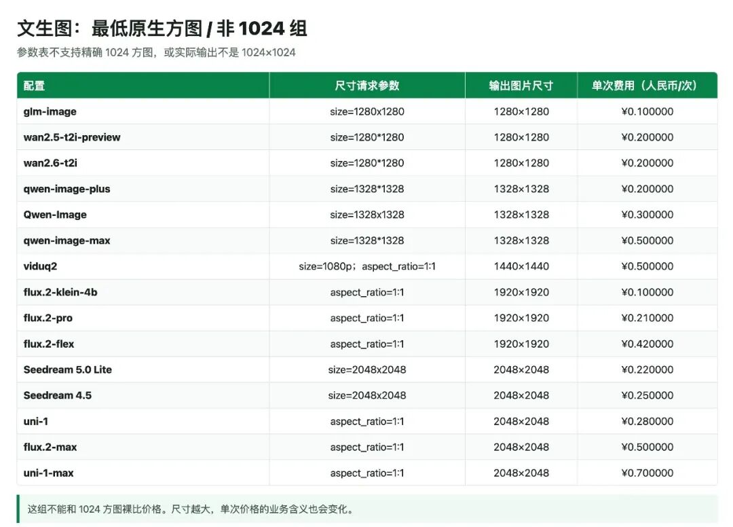This screenshot has height=527, width=733.
Task: Select the viduq2 model name
Action: (40, 266)
